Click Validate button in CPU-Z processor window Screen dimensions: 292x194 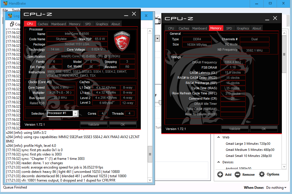tap(94, 125)
